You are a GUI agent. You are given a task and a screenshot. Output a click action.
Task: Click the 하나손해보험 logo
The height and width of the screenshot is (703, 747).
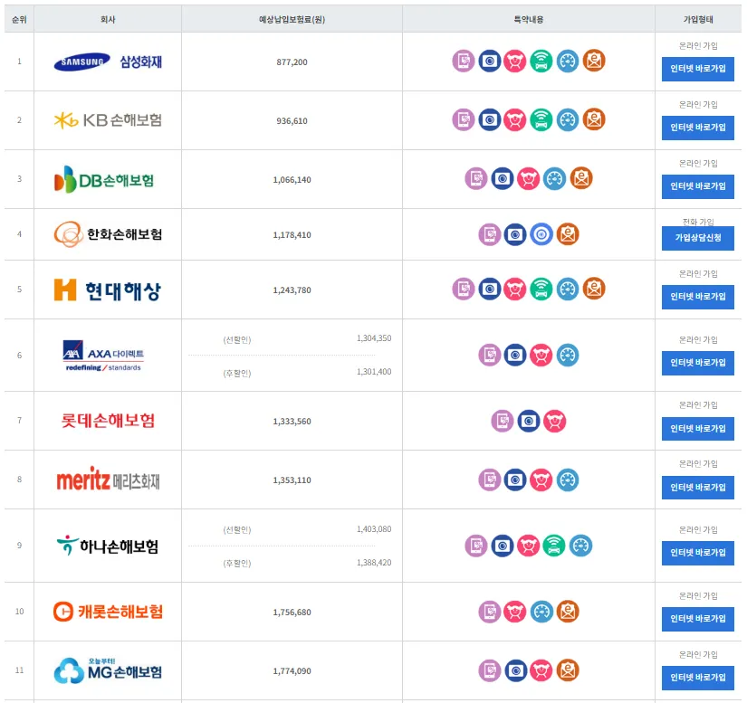[108, 546]
